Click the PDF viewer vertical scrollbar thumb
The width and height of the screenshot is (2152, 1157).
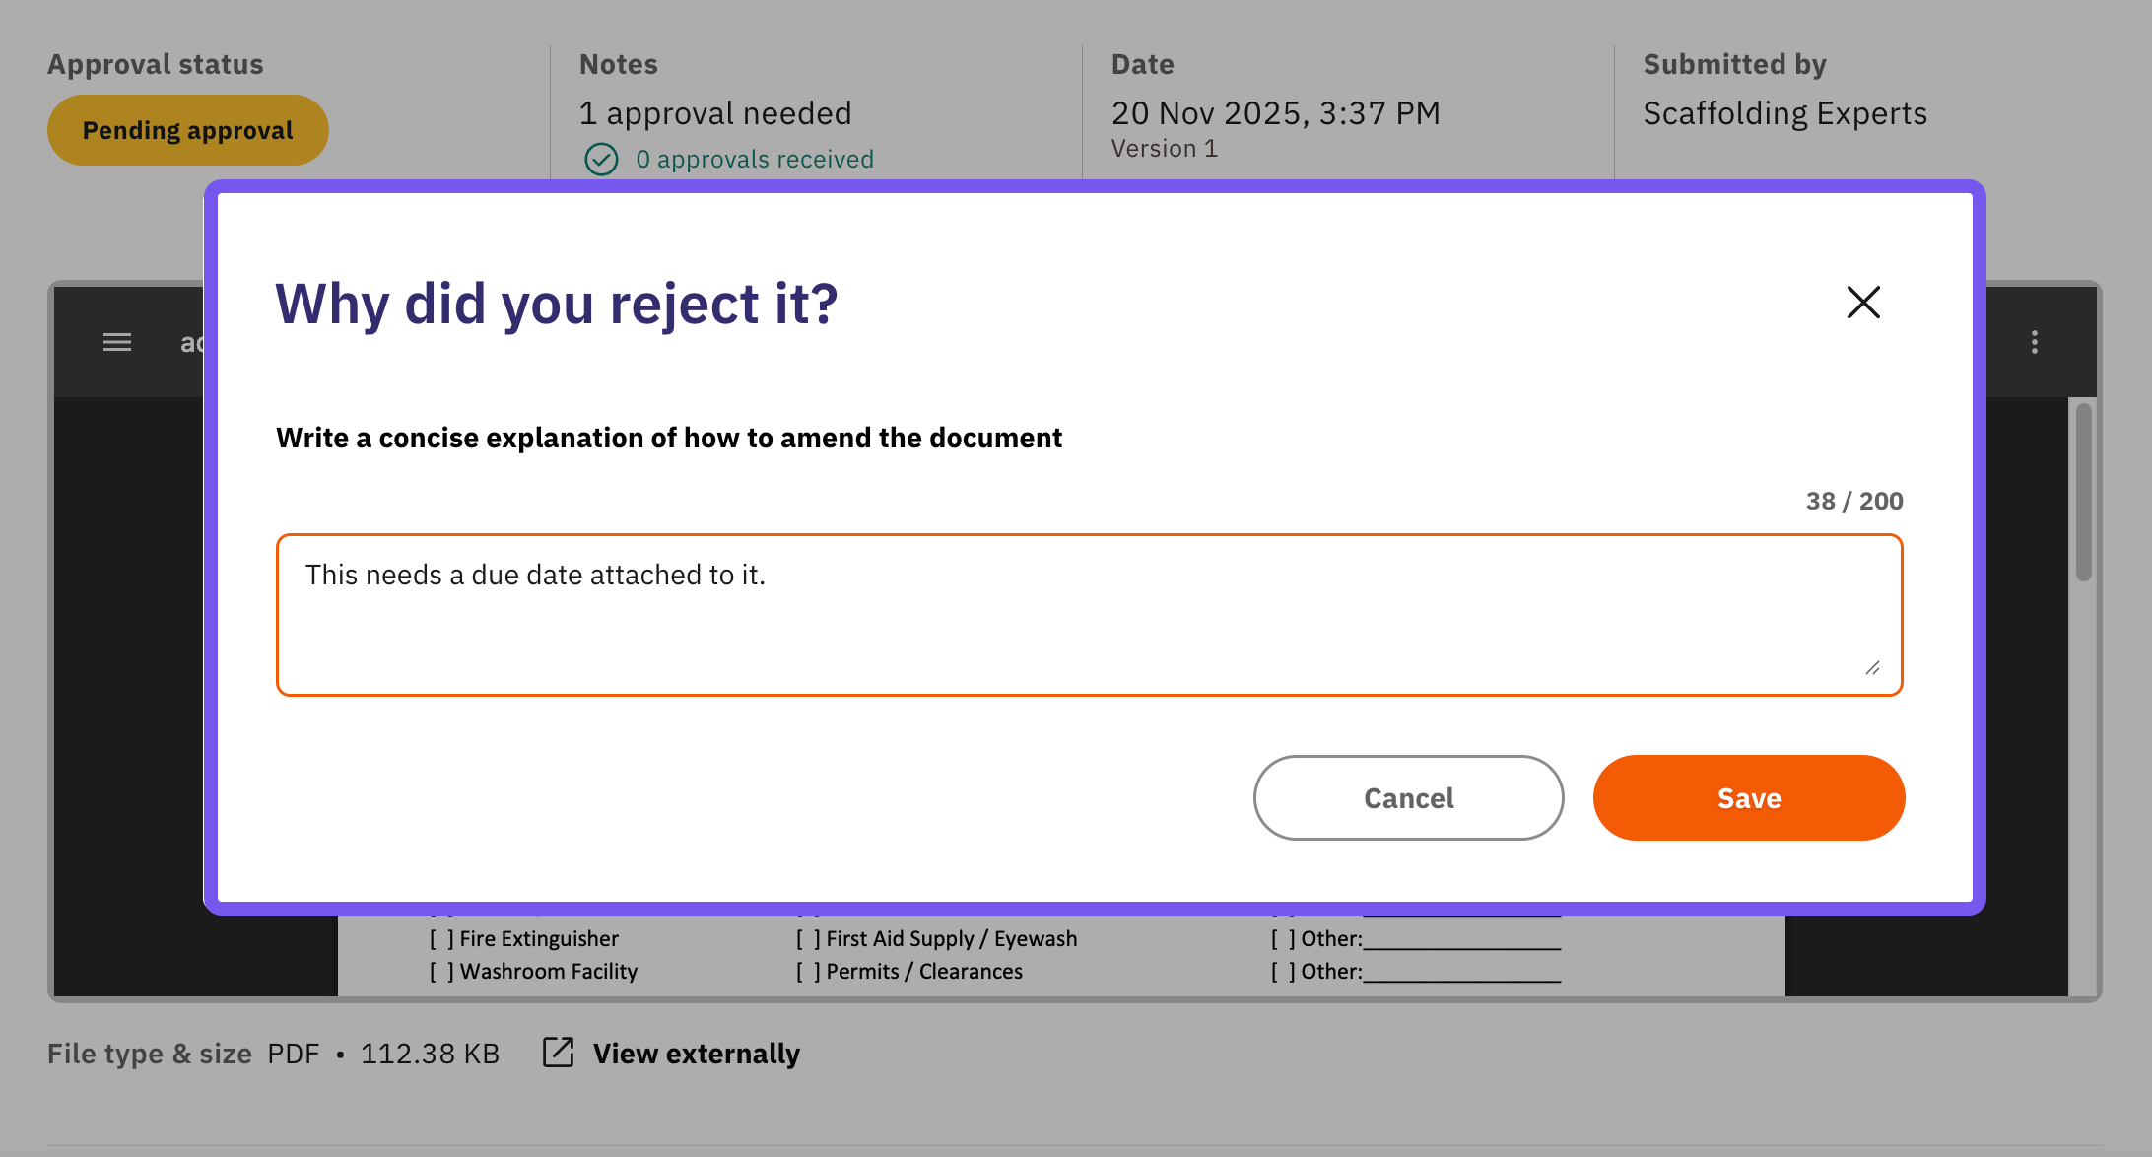click(2083, 491)
